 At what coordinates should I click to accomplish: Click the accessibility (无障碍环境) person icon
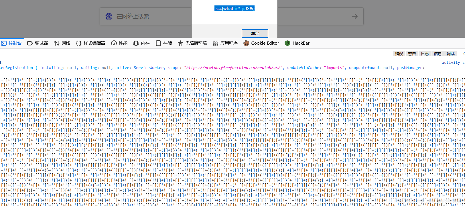pyautogui.click(x=180, y=43)
